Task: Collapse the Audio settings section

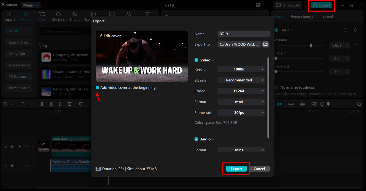Action: pyautogui.click(x=213, y=139)
